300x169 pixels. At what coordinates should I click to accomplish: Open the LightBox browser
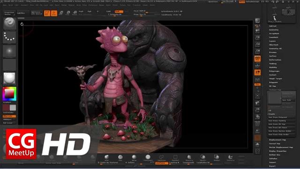pos(21,13)
